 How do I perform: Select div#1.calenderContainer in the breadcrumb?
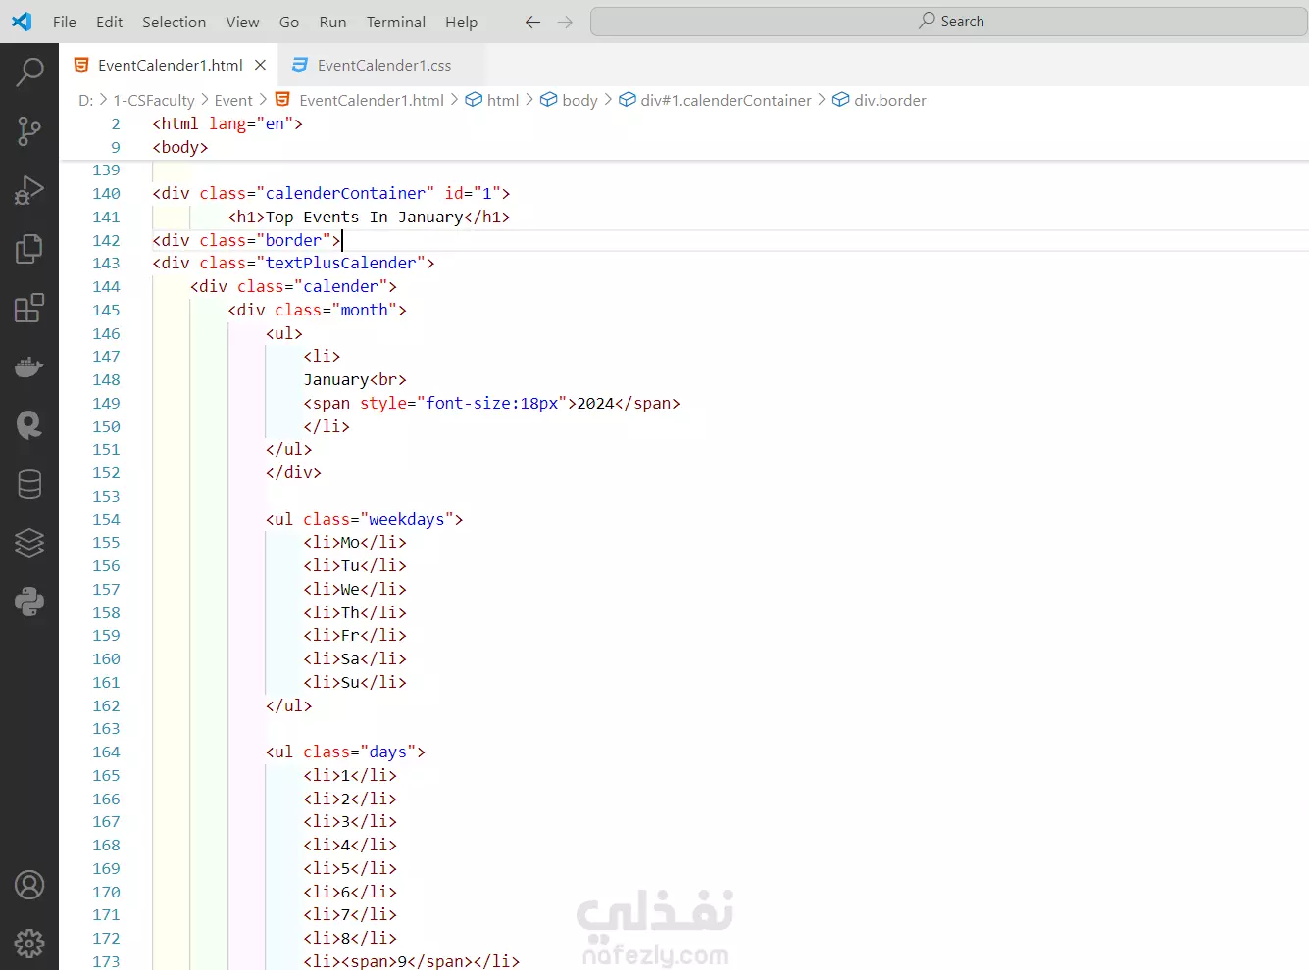[x=726, y=100]
